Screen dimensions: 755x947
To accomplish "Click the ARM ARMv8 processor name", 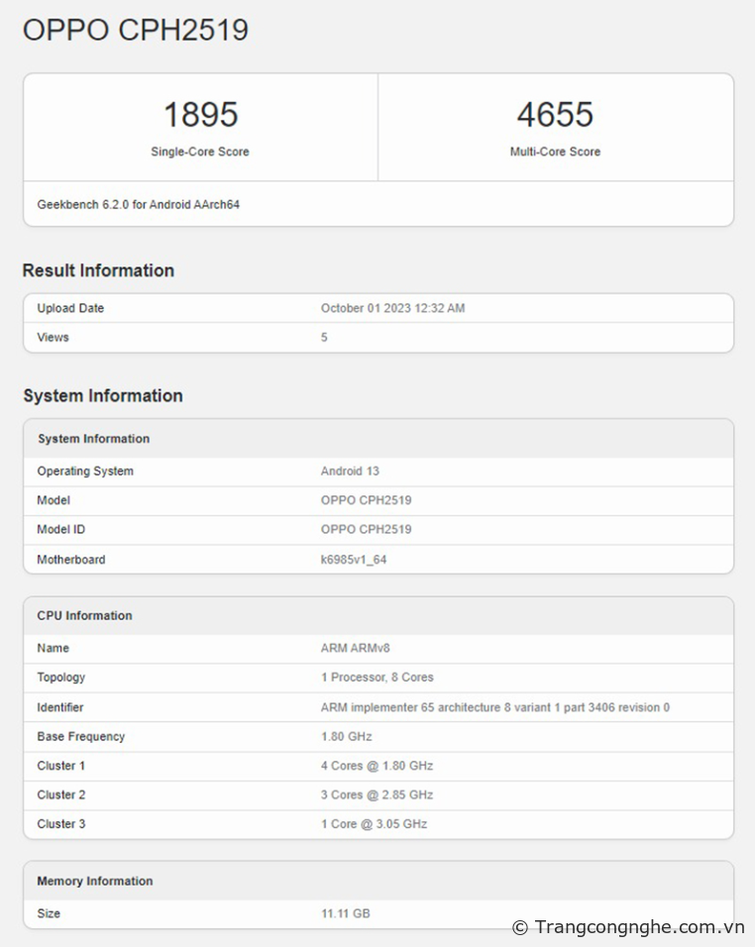I will [355, 649].
